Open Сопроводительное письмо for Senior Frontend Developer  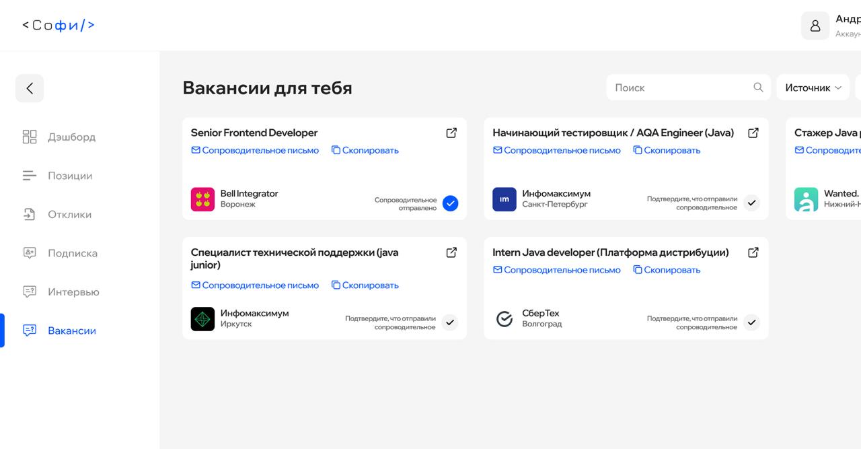[255, 150]
